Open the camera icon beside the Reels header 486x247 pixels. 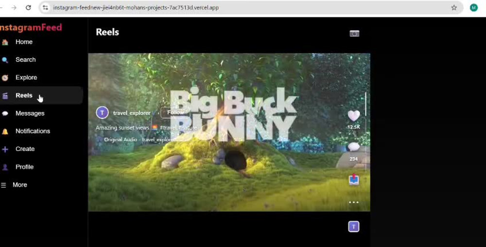[354, 33]
